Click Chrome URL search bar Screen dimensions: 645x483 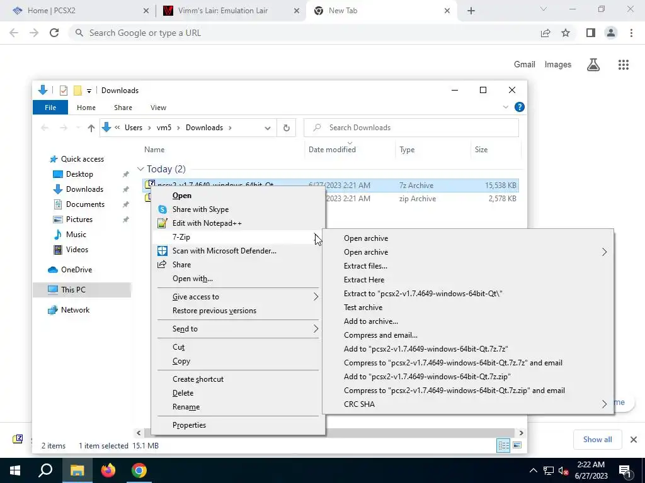click(x=304, y=33)
